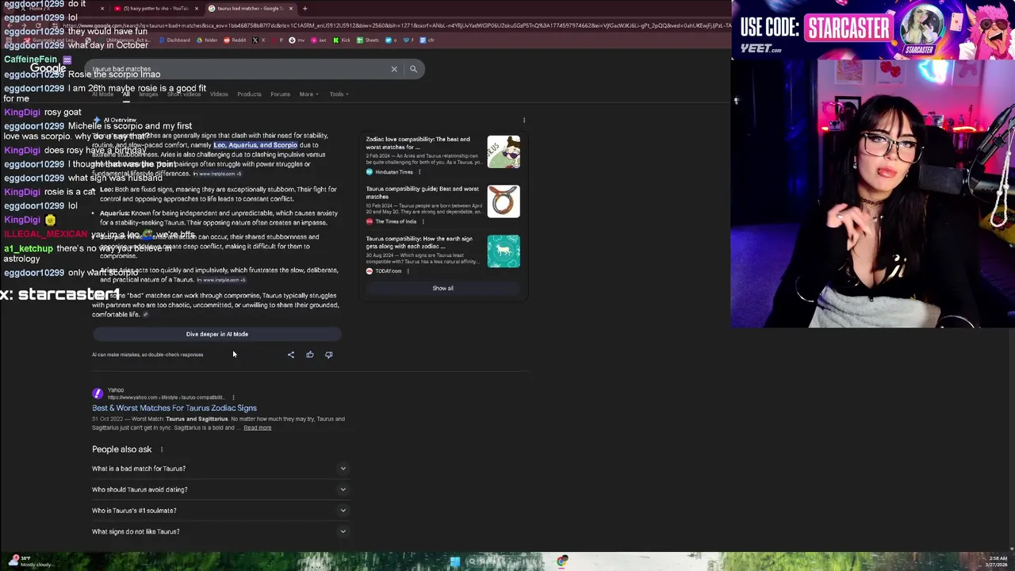This screenshot has height=571, width=1015.
Task: Give thumbs up to AI Overview
Action: coord(310,354)
